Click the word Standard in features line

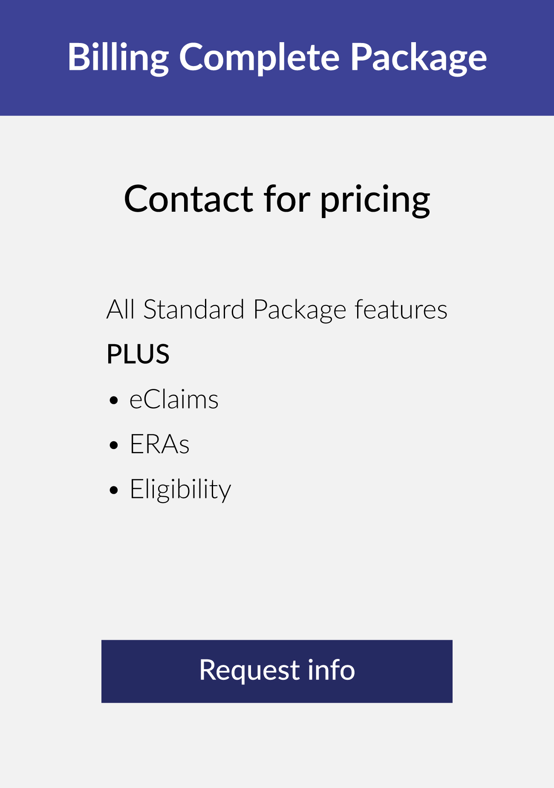(x=194, y=309)
